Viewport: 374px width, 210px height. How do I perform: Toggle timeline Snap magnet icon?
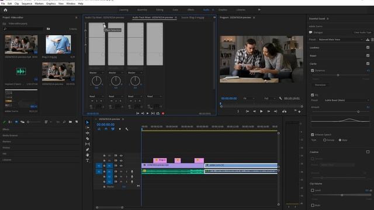click(106, 129)
